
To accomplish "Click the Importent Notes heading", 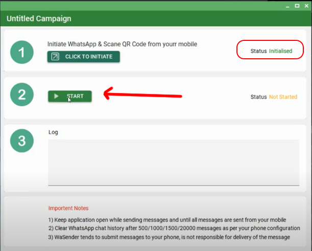I will tap(68, 208).
